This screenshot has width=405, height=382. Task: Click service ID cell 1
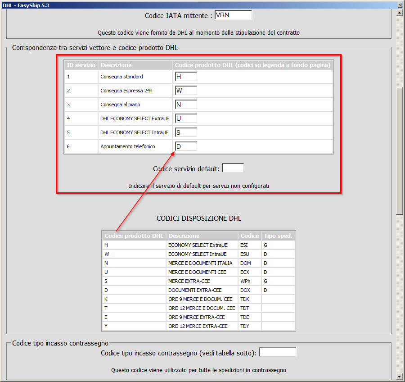[81, 77]
